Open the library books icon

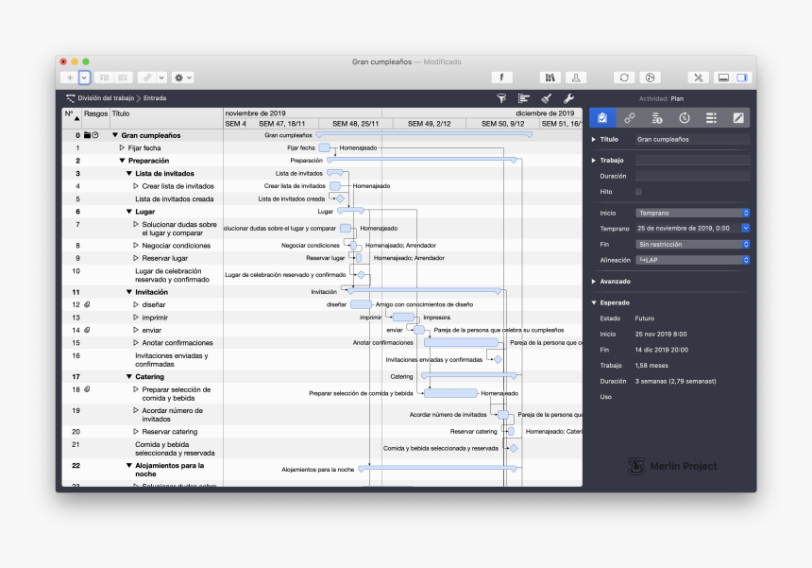click(550, 77)
